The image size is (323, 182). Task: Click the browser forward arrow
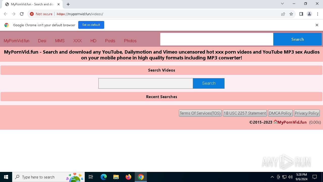coord(14,14)
